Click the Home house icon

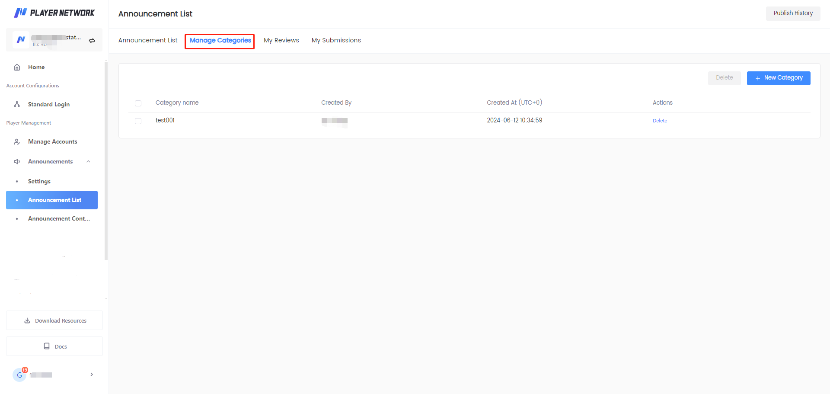(17, 67)
